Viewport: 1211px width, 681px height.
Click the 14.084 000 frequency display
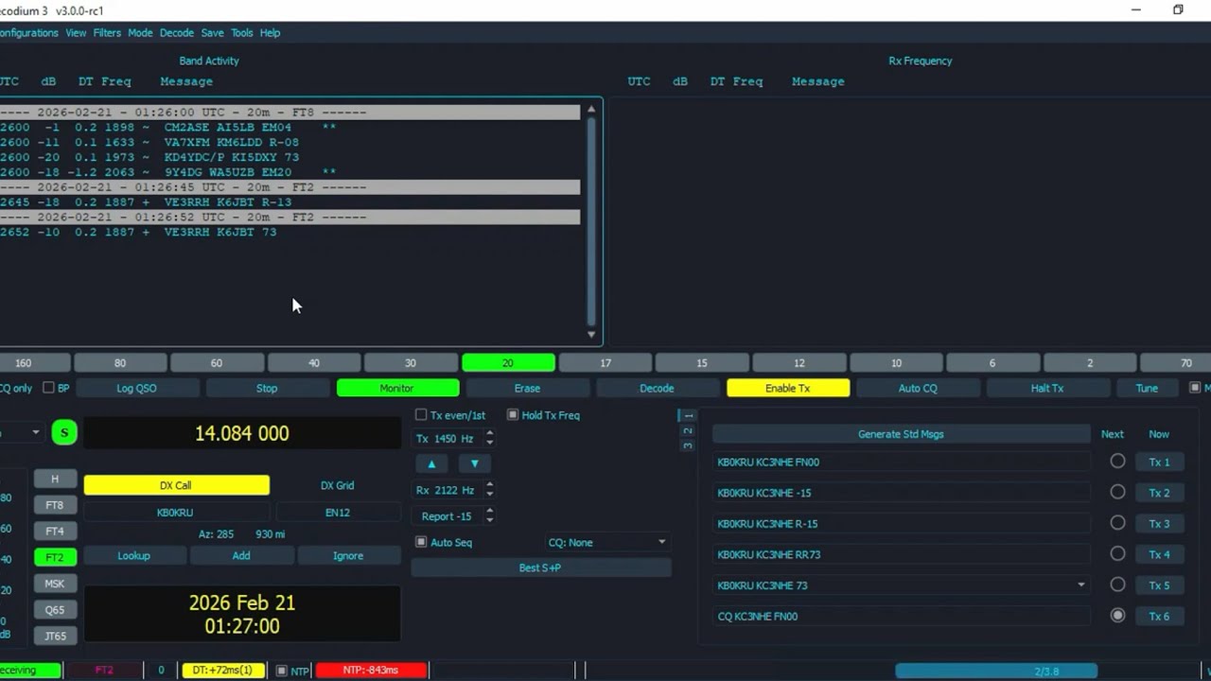point(242,433)
